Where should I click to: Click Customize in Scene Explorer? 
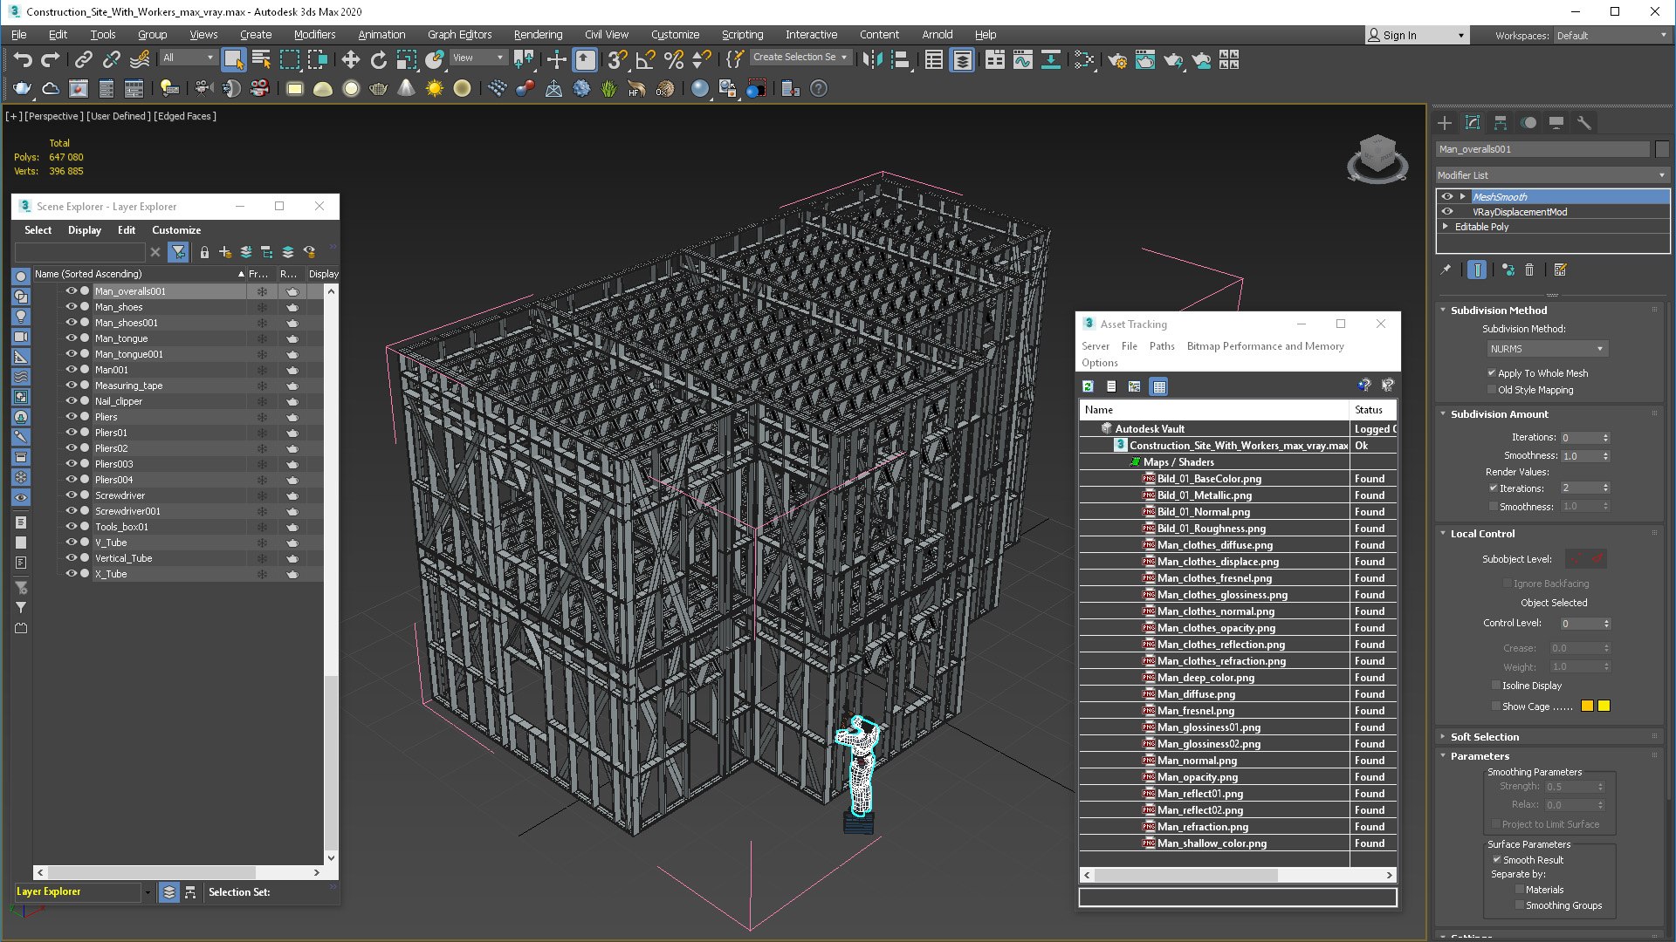click(176, 230)
